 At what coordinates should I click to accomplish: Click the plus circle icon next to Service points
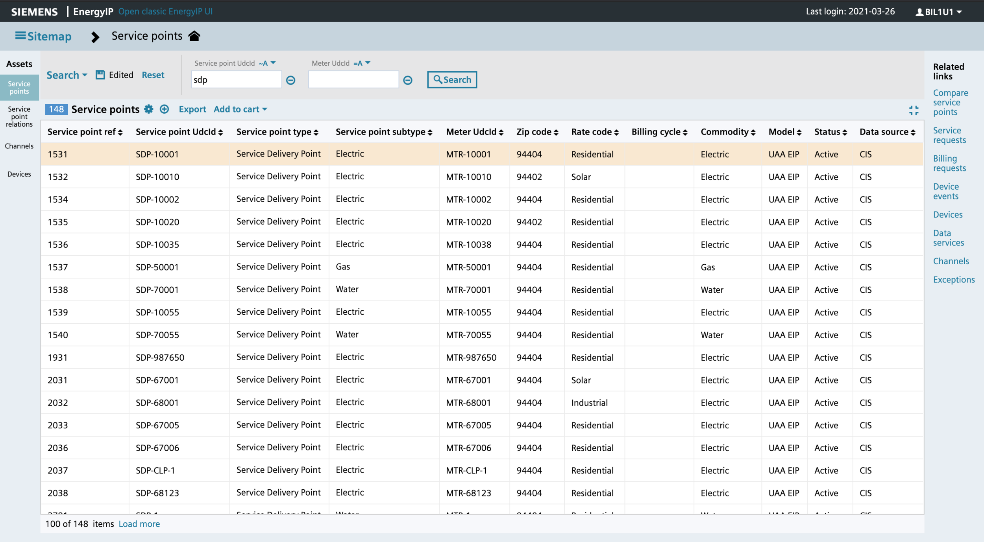[165, 109]
